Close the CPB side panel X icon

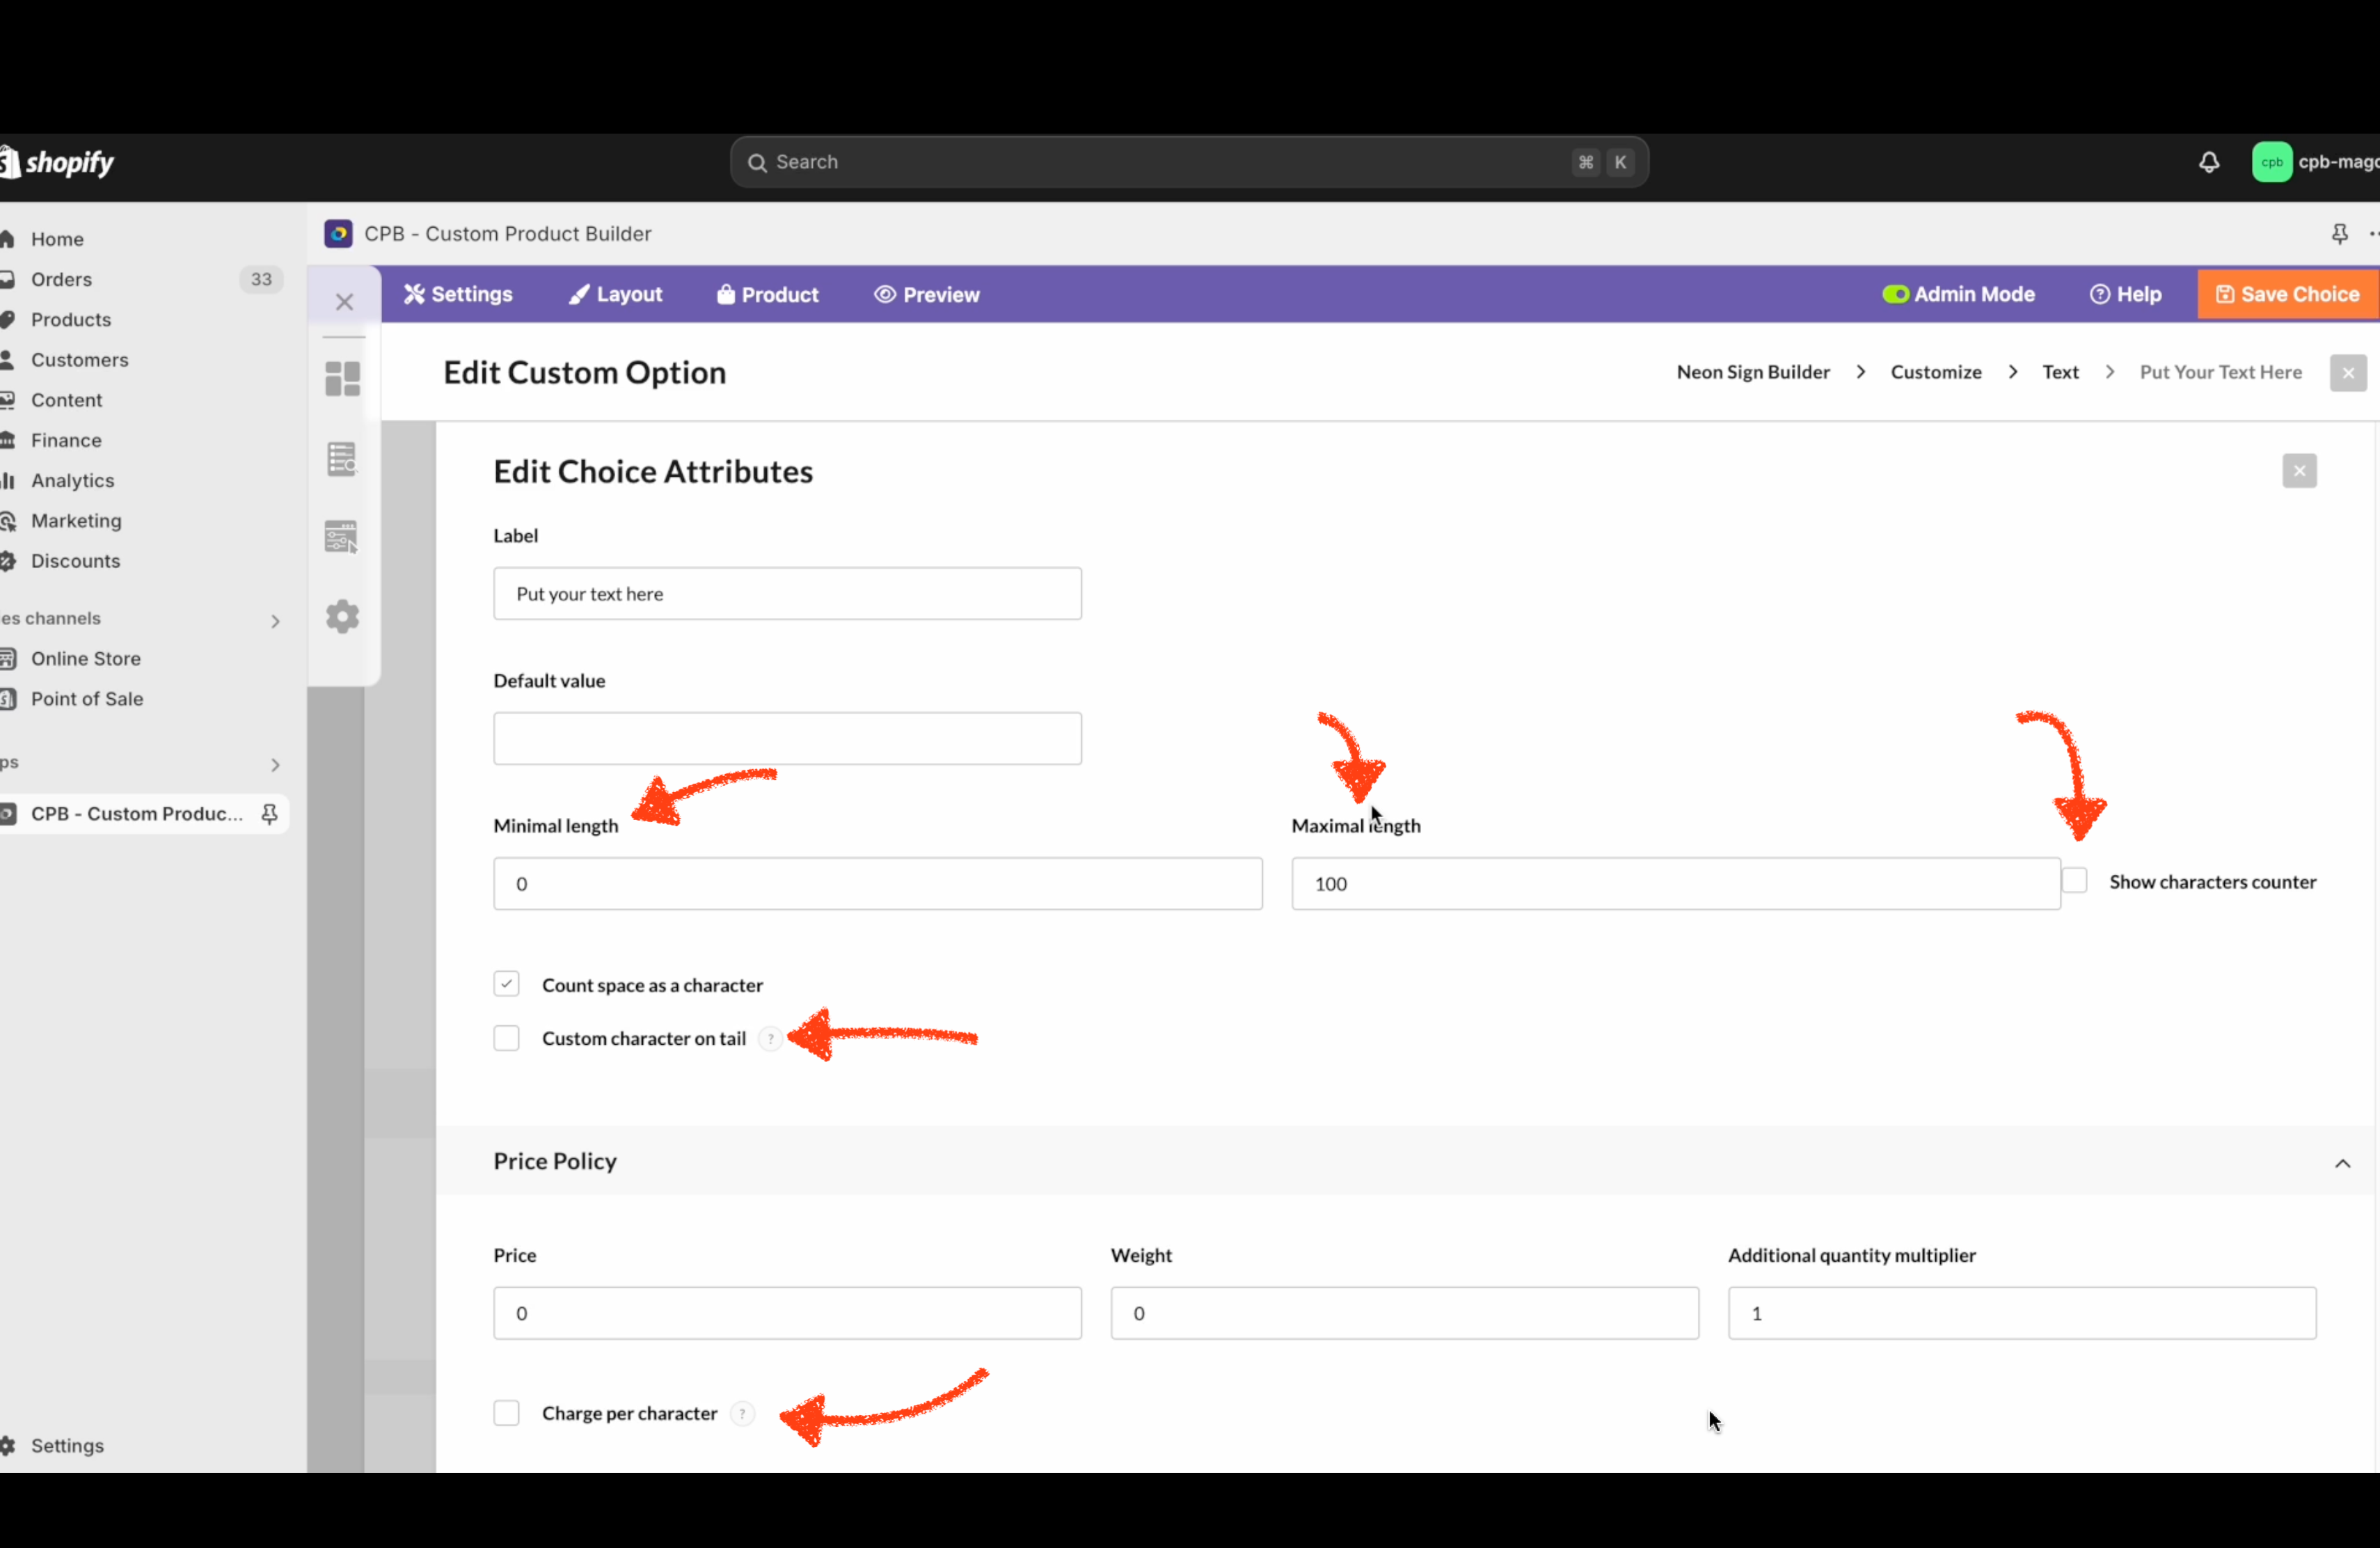pyautogui.click(x=344, y=302)
